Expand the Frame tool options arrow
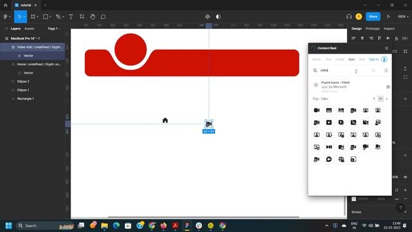Viewport: 412px width, 232px height. click(x=37, y=17)
